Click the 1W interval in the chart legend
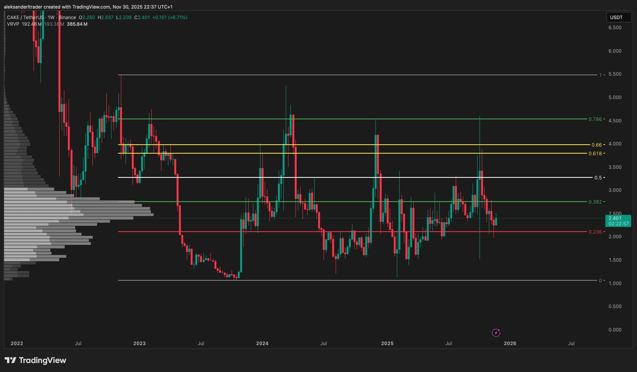 (x=51, y=18)
